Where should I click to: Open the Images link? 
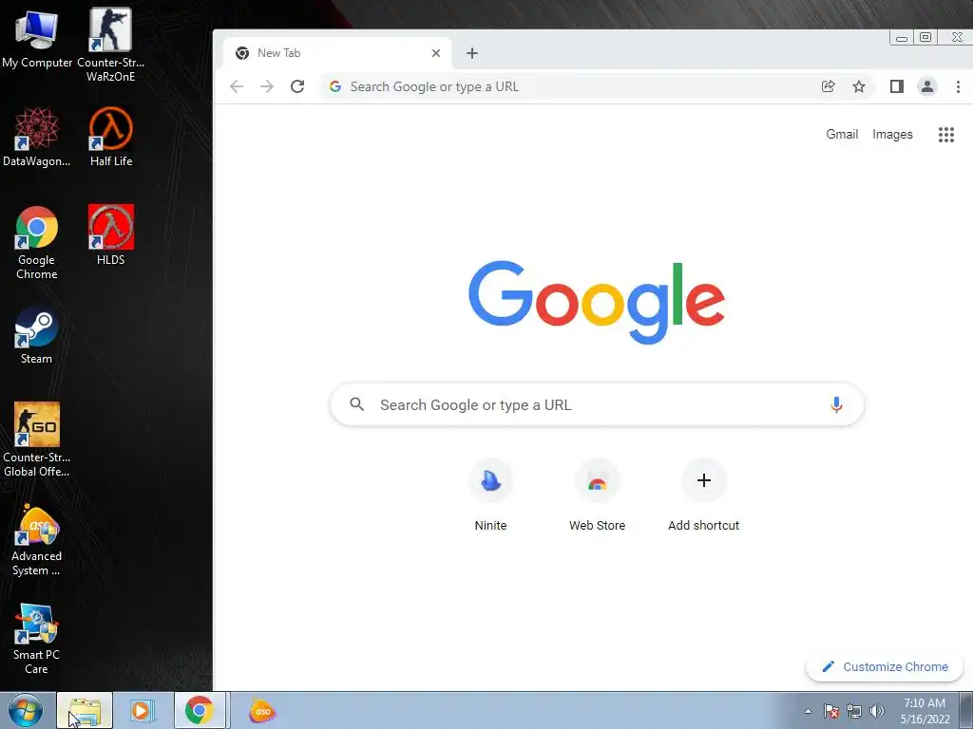click(x=892, y=134)
